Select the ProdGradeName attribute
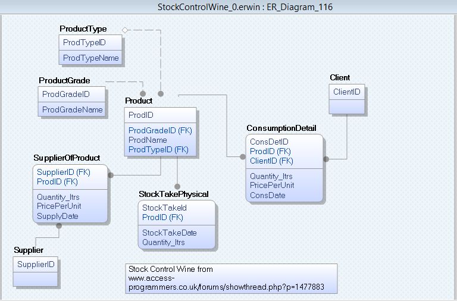This screenshot has height=301, width=457. point(73,109)
